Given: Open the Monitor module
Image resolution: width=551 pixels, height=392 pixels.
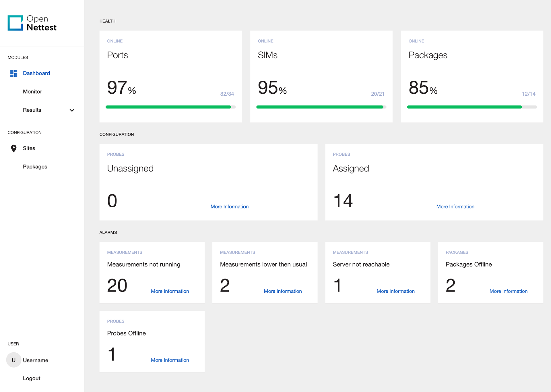Looking at the screenshot, I should 32,92.
